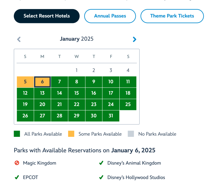Select the highlighted January 6 date
Image resolution: width=212 pixels, height=185 pixels.
(x=42, y=82)
